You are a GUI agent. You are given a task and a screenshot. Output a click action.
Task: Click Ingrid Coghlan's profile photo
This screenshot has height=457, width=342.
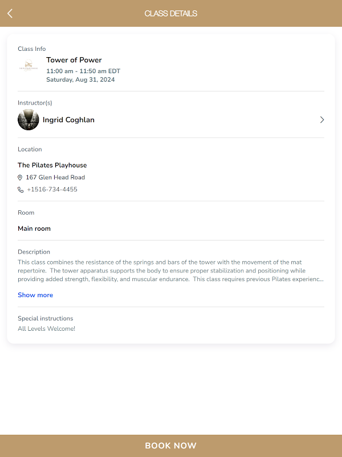[28, 120]
